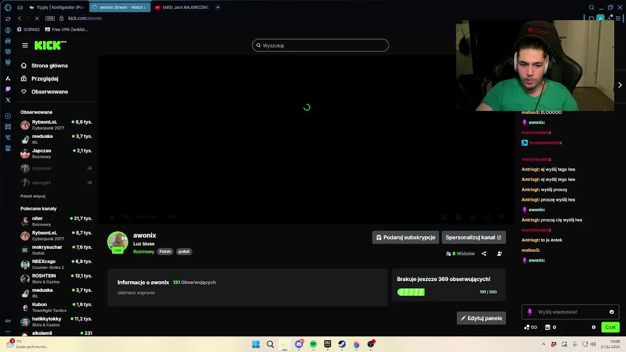Open Opera sidebar three dots menu

click(x=8, y=332)
